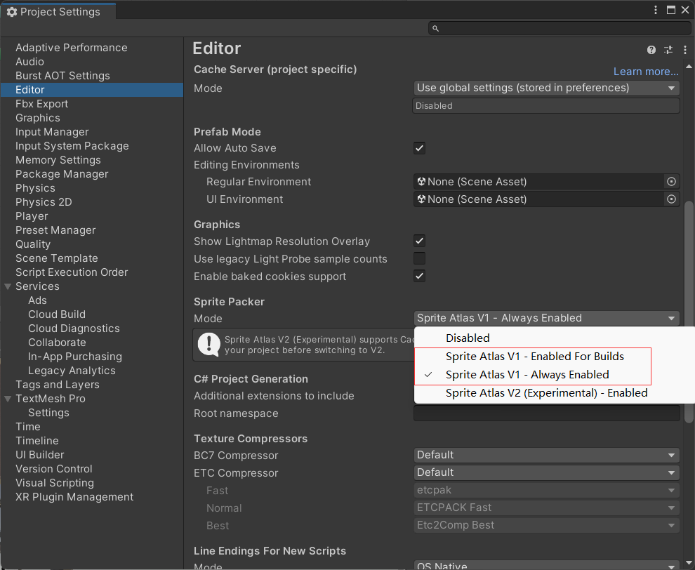This screenshot has width=695, height=570.
Task: Click the Root namespace text field
Action: pos(546,413)
